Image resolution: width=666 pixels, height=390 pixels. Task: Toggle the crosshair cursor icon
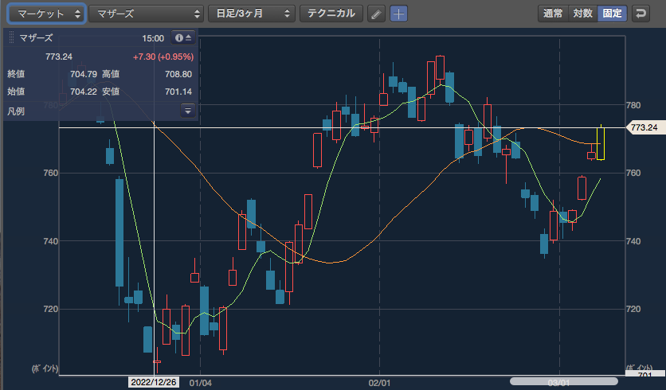pyautogui.click(x=398, y=14)
